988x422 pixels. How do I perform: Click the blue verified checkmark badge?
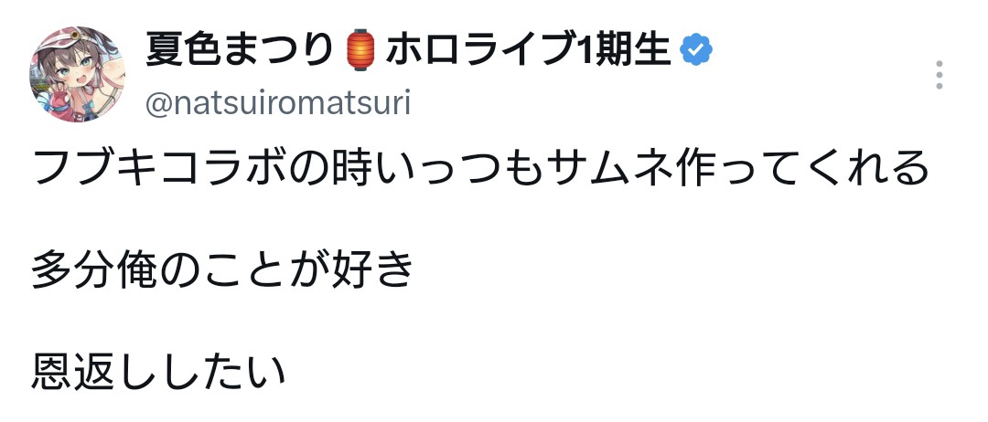[x=695, y=51]
